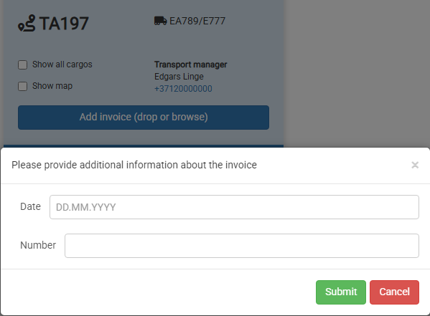430x316 pixels.
Task: Click the Show map label text
Action: click(x=52, y=86)
